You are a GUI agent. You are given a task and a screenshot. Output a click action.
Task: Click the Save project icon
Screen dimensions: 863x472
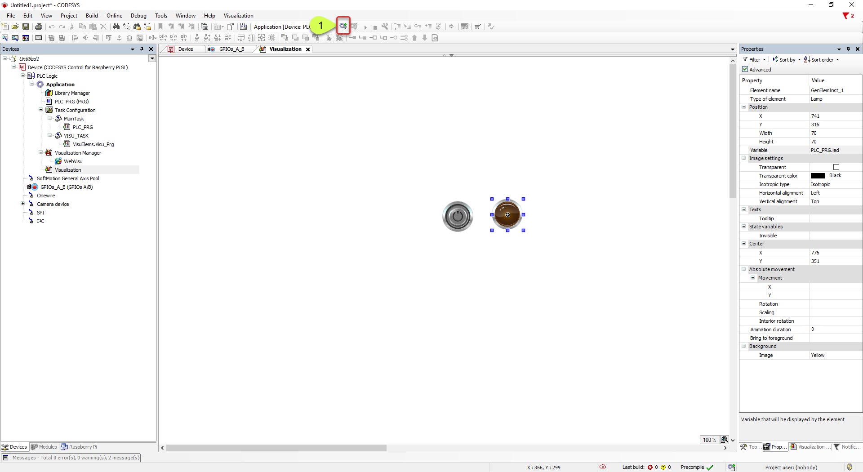click(x=26, y=27)
